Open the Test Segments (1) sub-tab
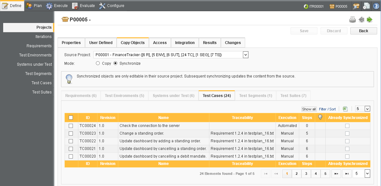 click(256, 95)
